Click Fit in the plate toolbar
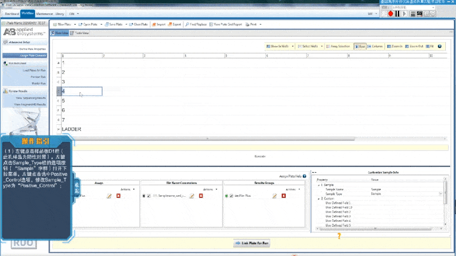The image size is (456, 256). 429,46
